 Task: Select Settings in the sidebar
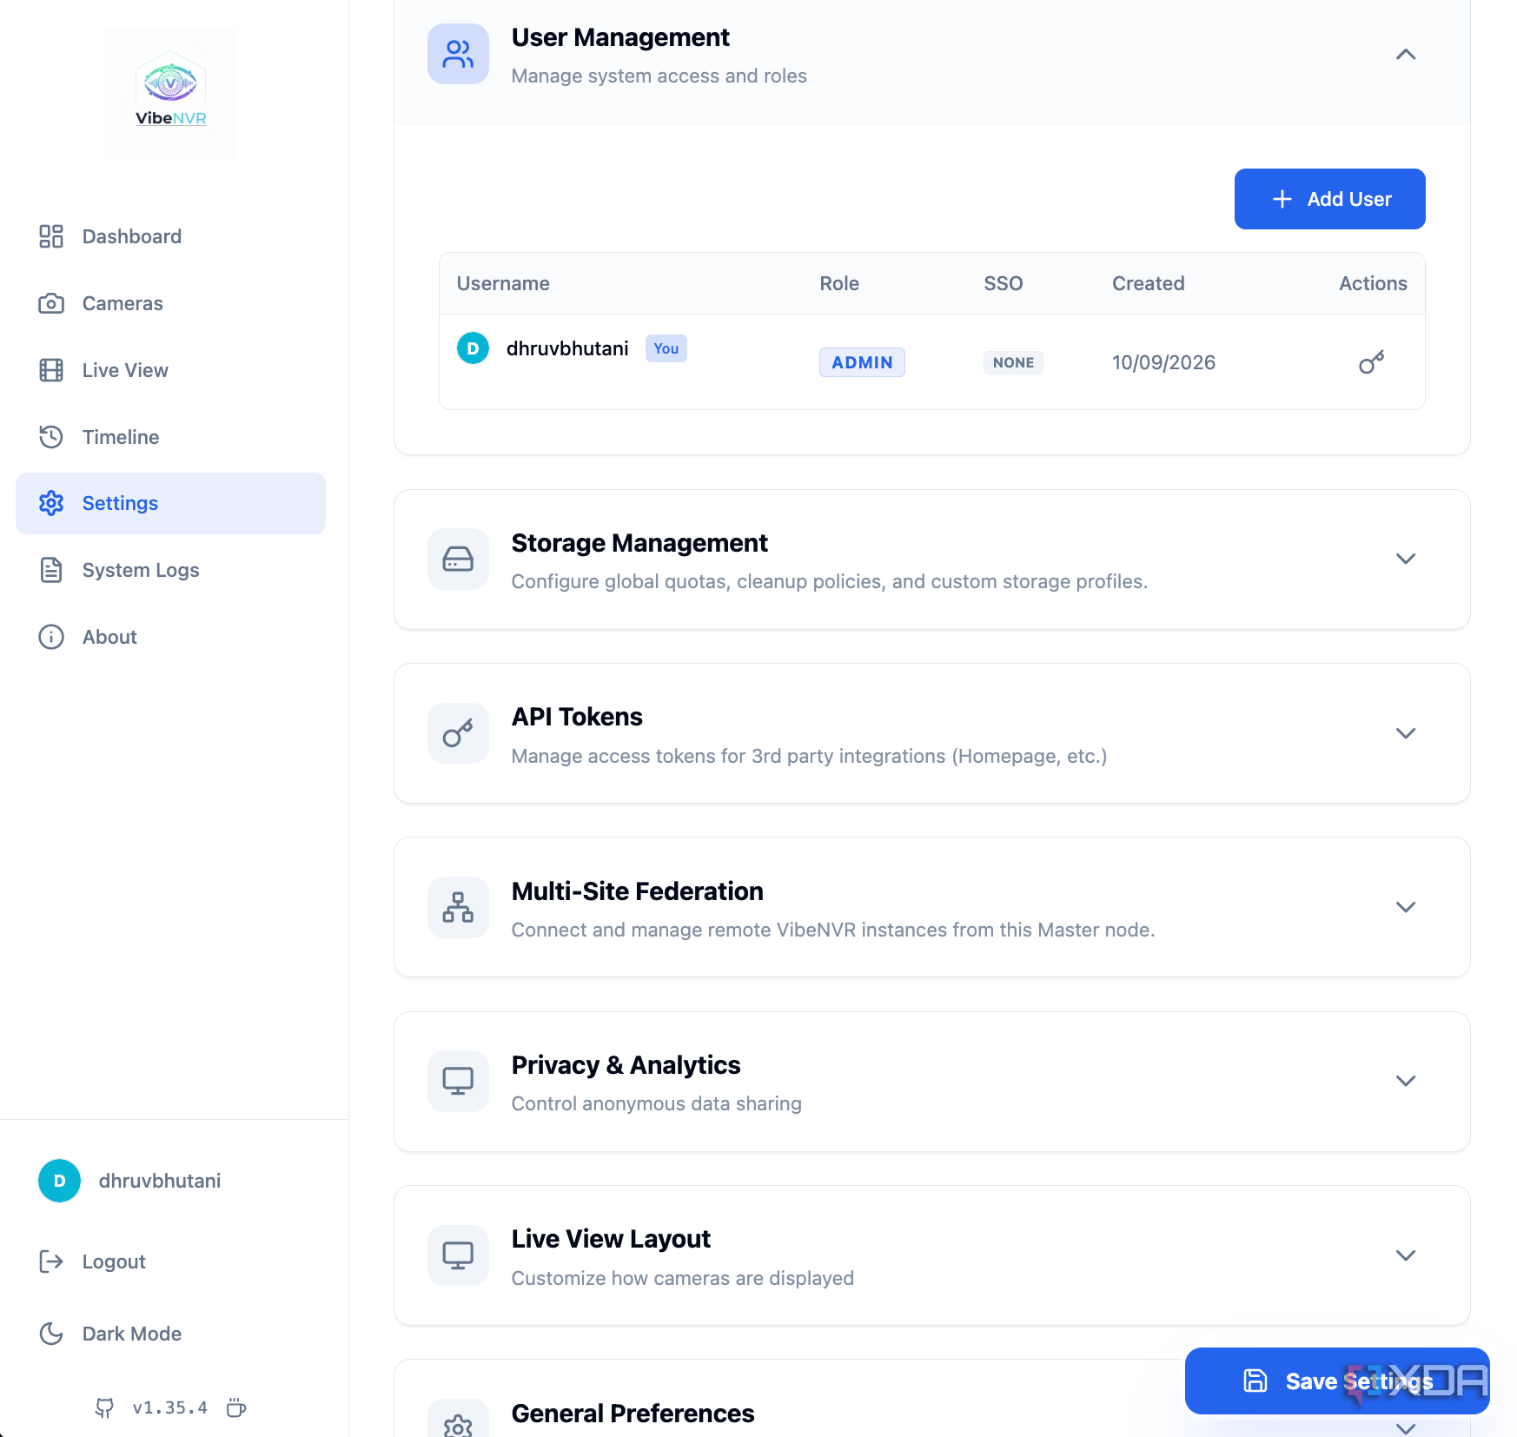[x=170, y=503]
